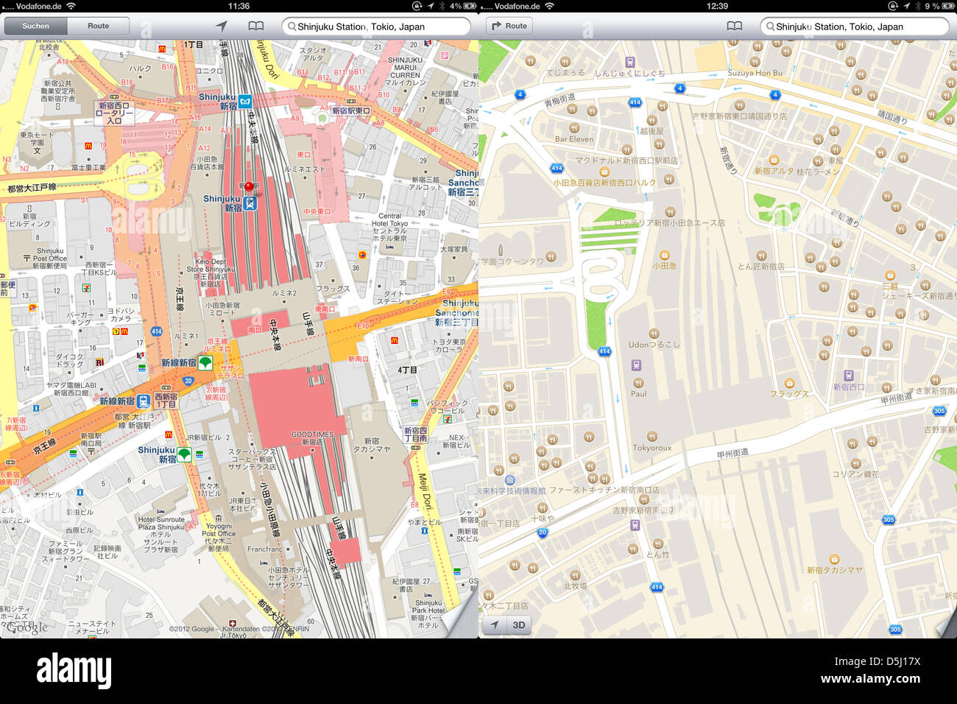This screenshot has height=704, width=957.
Task: Tap the red pin on Shinjuku Station
Action: tap(249, 189)
